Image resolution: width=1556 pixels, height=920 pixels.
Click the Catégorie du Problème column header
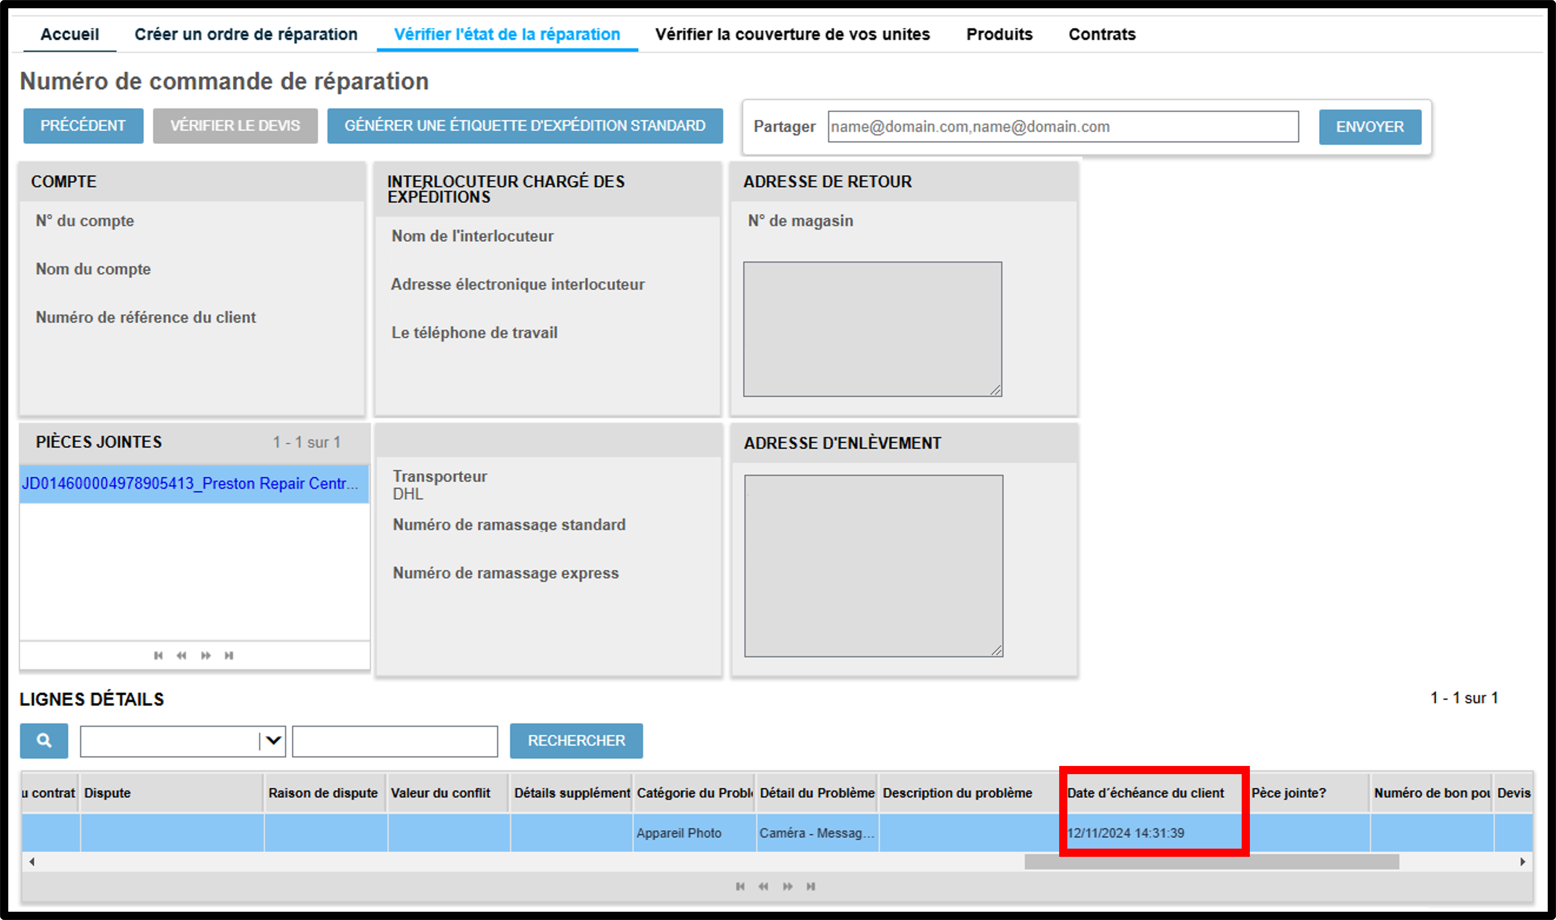(x=694, y=793)
